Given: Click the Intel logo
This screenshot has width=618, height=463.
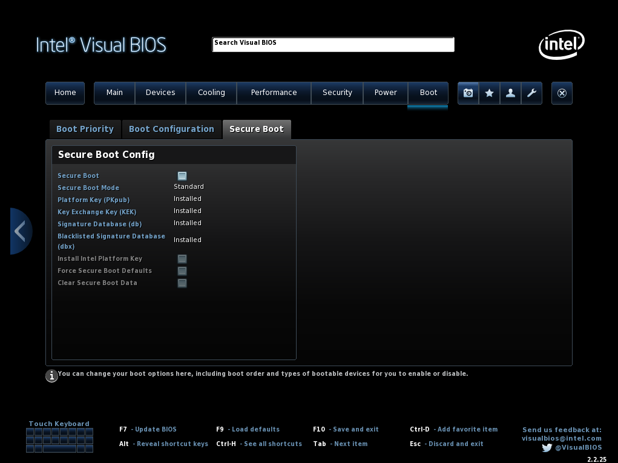Looking at the screenshot, I should point(562,45).
